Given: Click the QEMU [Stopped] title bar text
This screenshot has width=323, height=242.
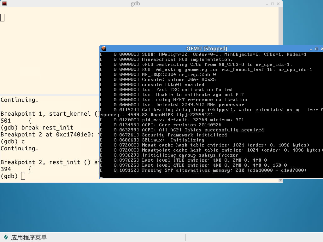Looking at the screenshot, I should (x=207, y=49).
